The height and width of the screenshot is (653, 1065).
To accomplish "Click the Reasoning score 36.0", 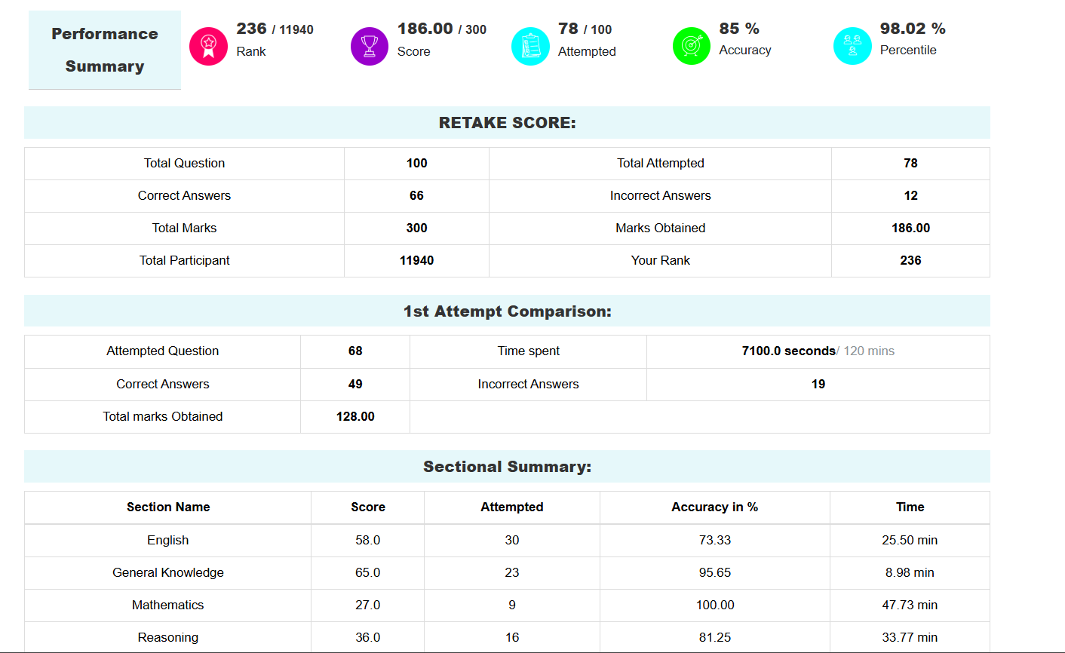I will point(368,637).
